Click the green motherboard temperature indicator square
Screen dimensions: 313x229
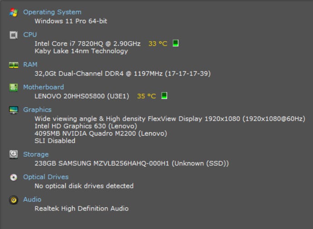pyautogui.click(x=164, y=96)
